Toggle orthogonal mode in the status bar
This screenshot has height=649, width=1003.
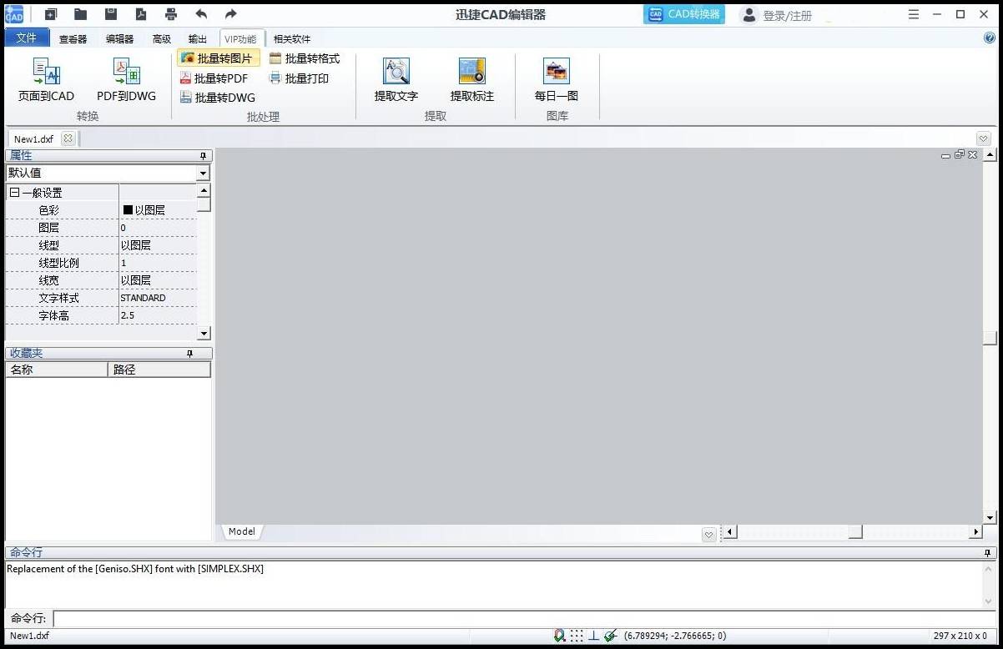pyautogui.click(x=594, y=635)
